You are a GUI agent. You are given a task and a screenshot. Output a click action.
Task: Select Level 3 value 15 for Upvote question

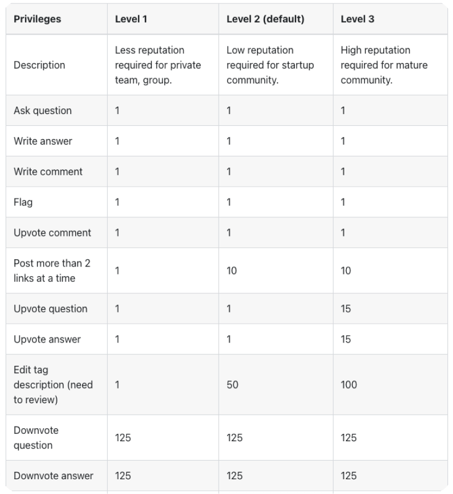pos(346,309)
